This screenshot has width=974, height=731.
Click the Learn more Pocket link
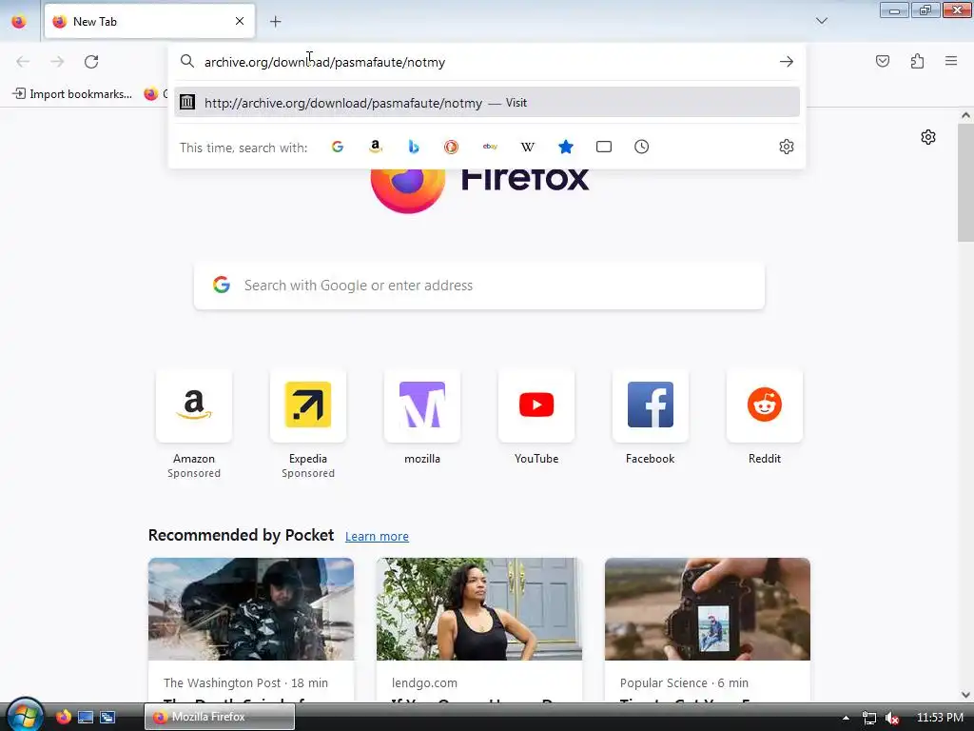[x=377, y=537]
